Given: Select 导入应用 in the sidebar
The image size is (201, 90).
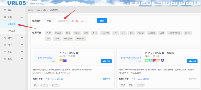Looking at the screenshot, I should 12,31.
